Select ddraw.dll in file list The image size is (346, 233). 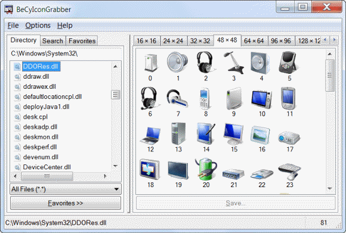[36, 76]
